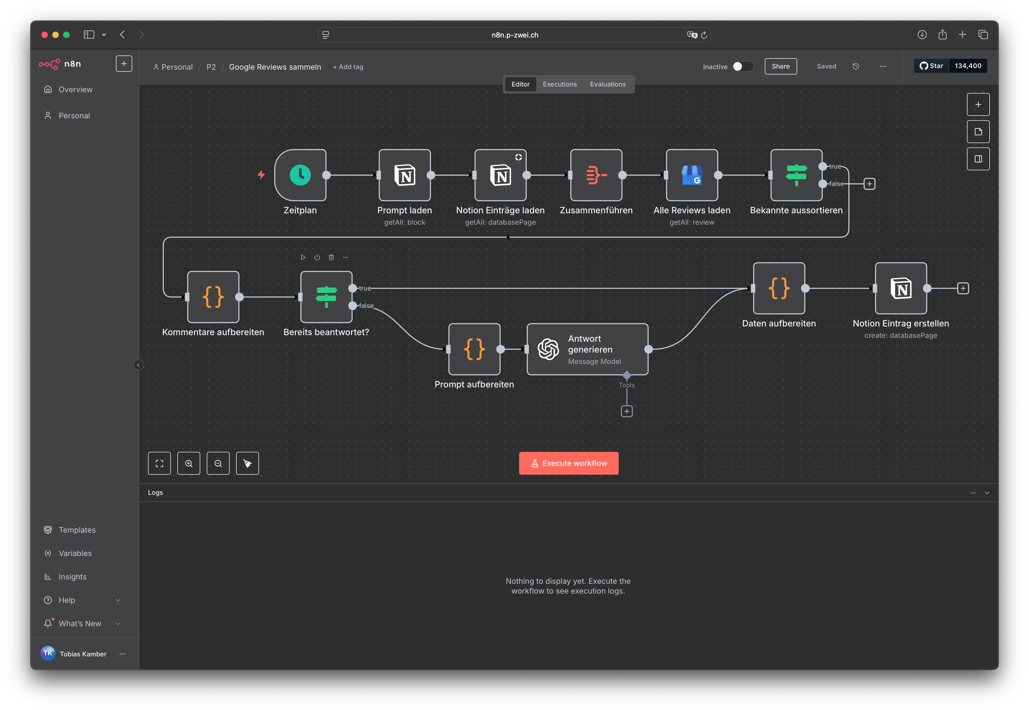Select the Alle Reviews laden Google node

(x=692, y=175)
